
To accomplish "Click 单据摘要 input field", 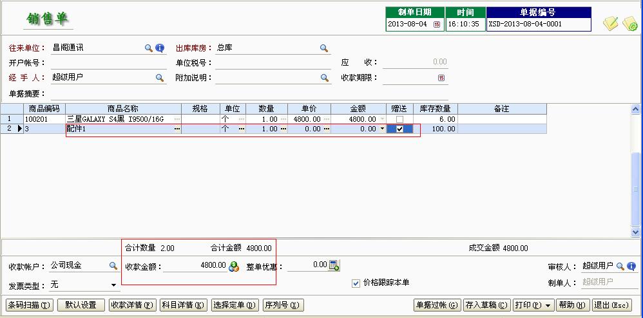I will click(249, 94).
